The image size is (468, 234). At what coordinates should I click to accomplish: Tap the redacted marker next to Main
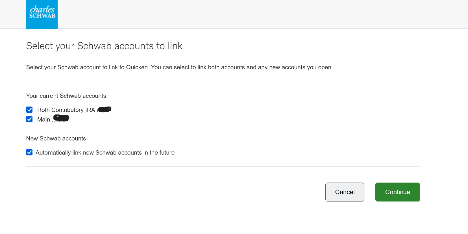(61, 118)
